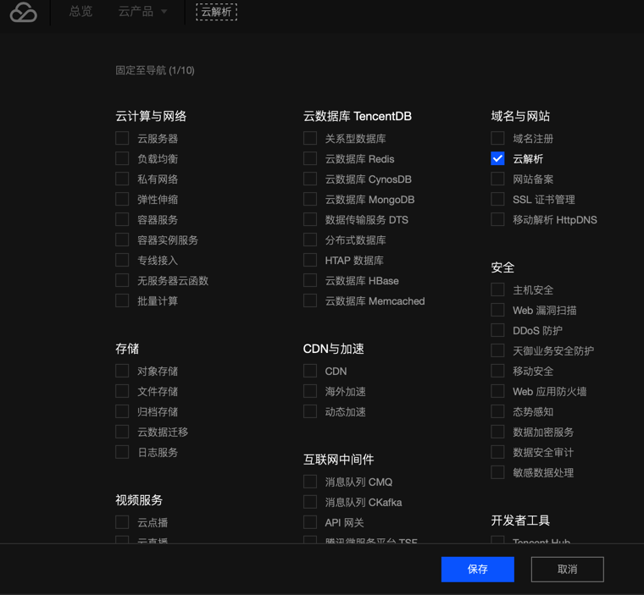Image resolution: width=644 pixels, height=595 pixels.
Task: Select the pinned 云解析 navigation item
Action: point(216,12)
